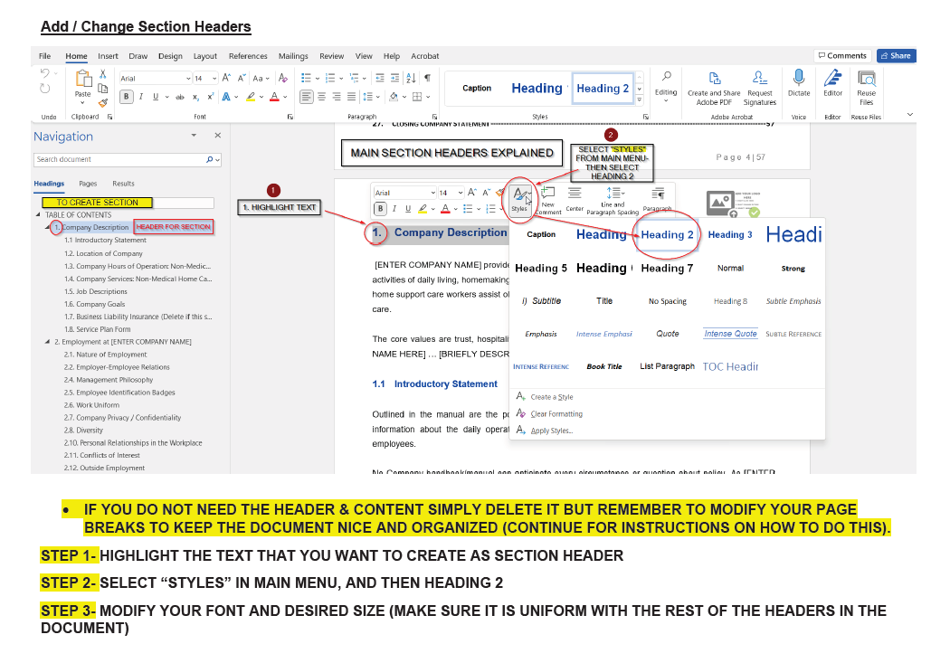Select the Format Painter brush in ribbon

pyautogui.click(x=103, y=103)
